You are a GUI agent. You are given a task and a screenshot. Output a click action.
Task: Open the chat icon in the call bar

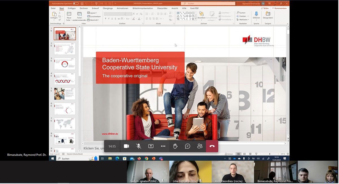[x=188, y=146]
